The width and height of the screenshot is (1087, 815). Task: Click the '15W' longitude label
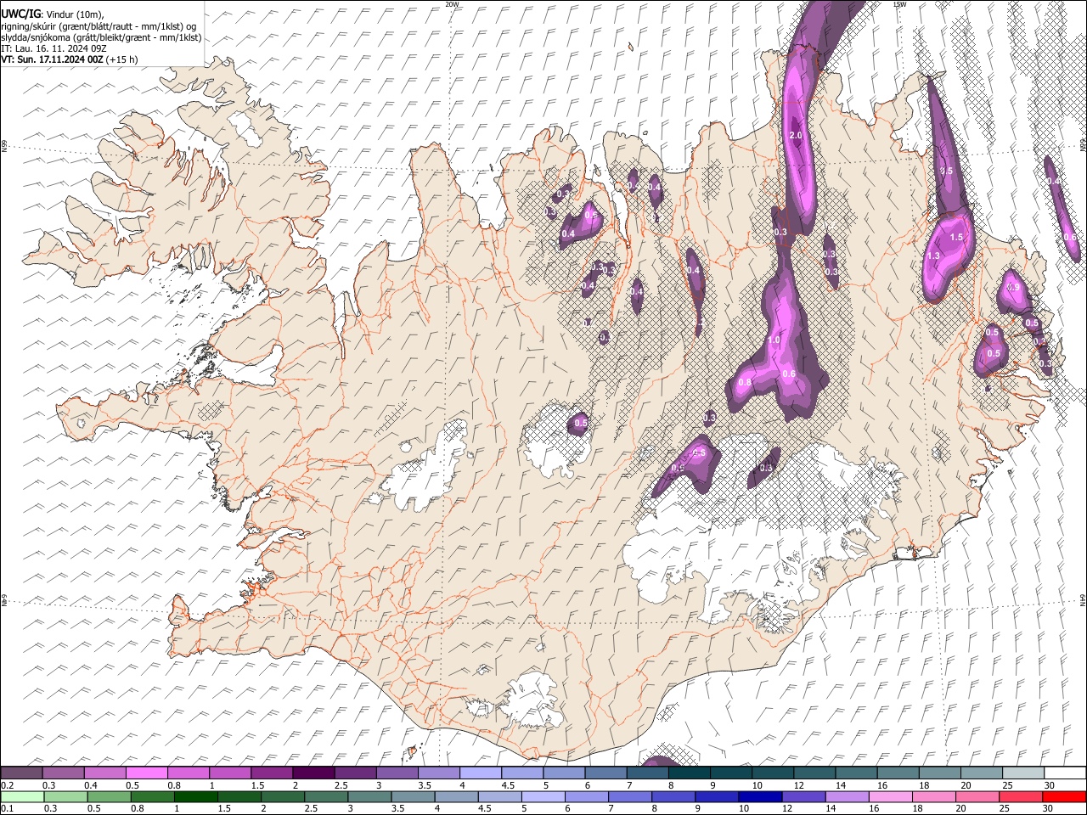899,4
